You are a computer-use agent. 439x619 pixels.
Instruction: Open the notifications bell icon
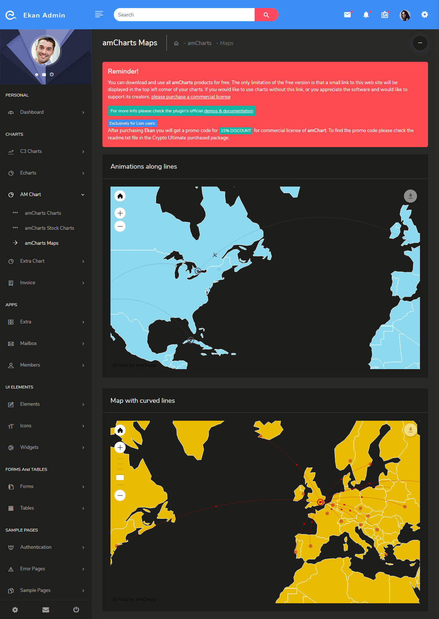coord(366,15)
